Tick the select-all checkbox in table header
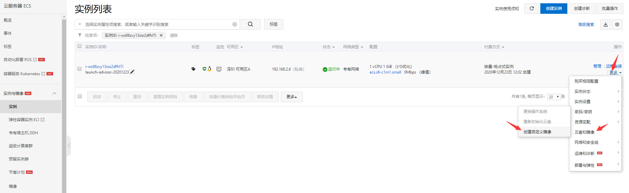The height and width of the screenshot is (193, 629). pos(79,46)
